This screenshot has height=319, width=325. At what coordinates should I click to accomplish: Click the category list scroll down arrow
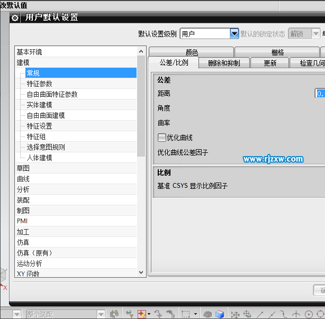(141, 272)
